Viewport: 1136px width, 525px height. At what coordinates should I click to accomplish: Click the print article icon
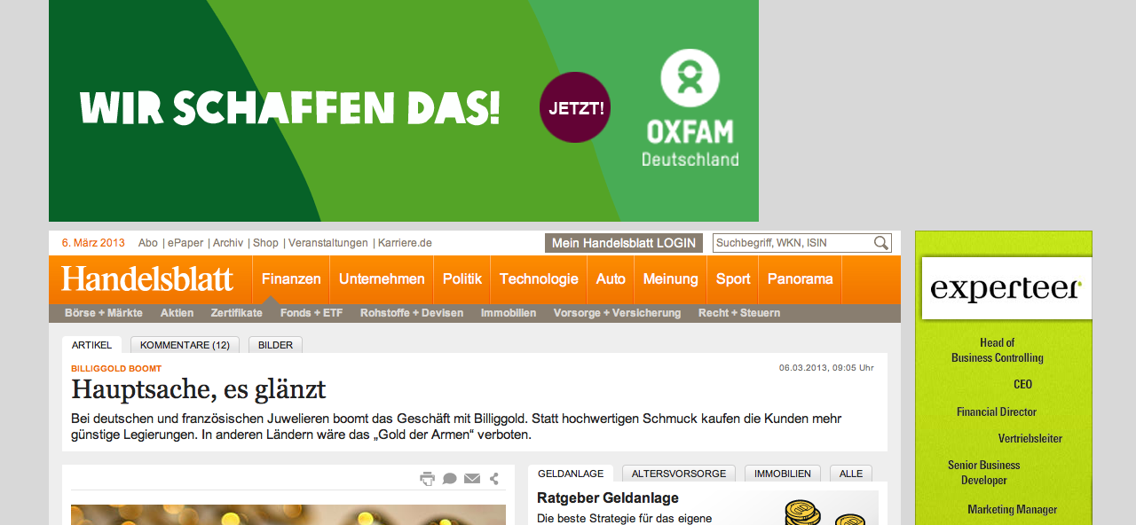pos(427,479)
